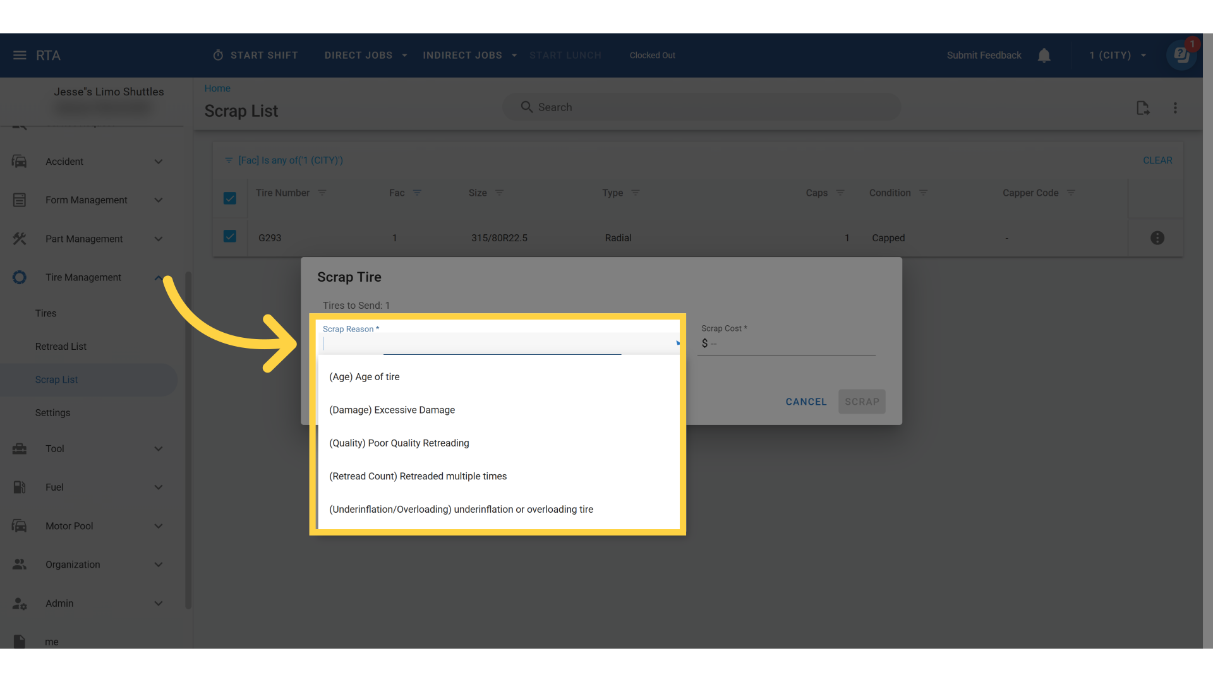
Task: Toggle the select-all header checkbox
Action: click(x=230, y=198)
